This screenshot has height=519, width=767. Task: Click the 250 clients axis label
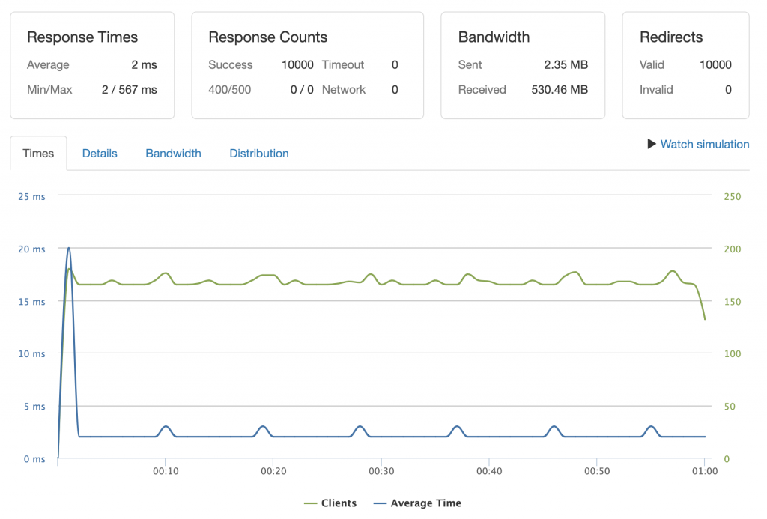click(733, 197)
